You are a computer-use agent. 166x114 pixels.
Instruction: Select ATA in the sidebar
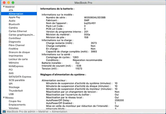click(x=11, y=10)
